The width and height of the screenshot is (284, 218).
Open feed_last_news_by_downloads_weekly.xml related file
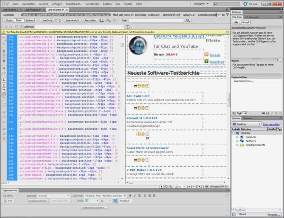(136, 15)
